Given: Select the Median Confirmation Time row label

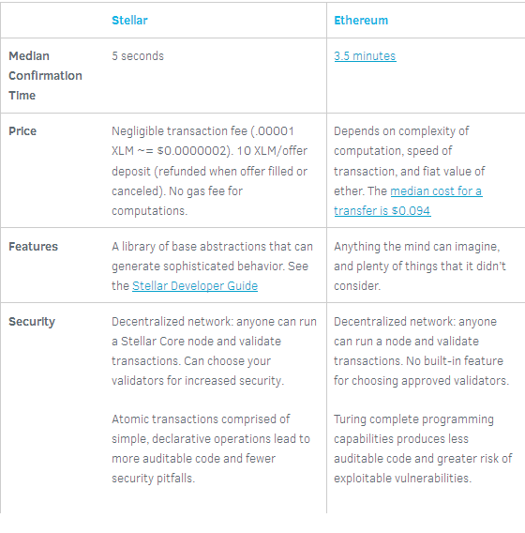Looking at the screenshot, I should tap(45, 75).
